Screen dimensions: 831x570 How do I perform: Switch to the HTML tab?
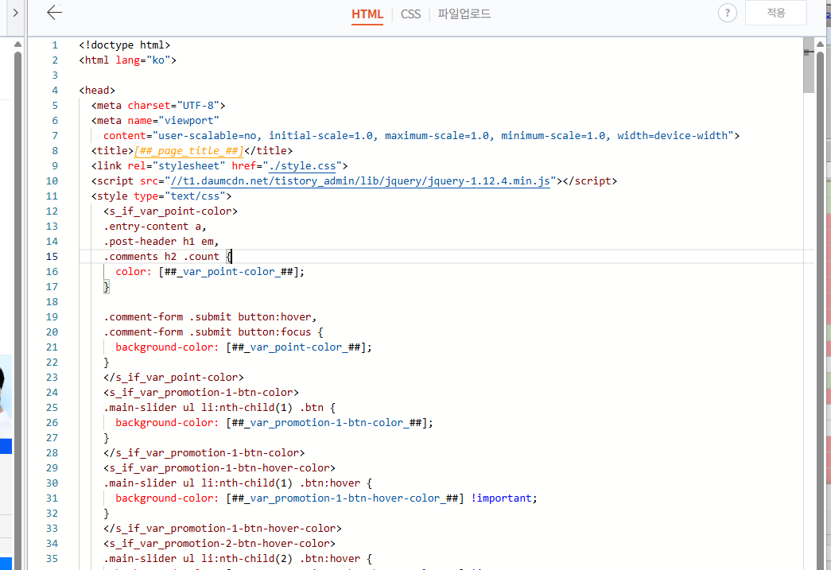click(367, 14)
